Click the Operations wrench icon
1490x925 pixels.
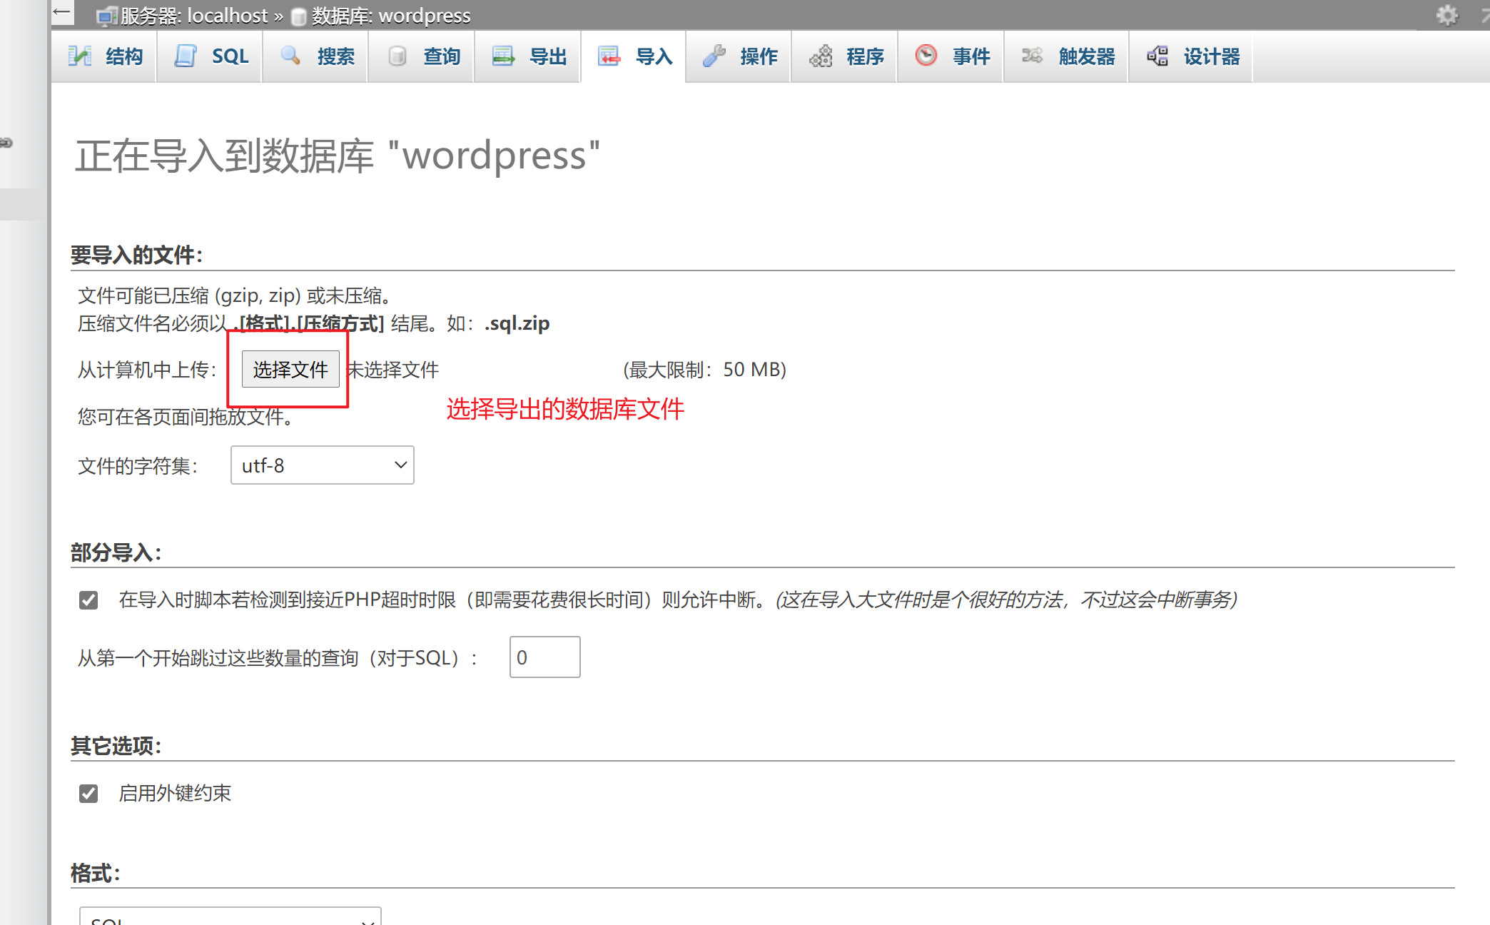pos(714,56)
